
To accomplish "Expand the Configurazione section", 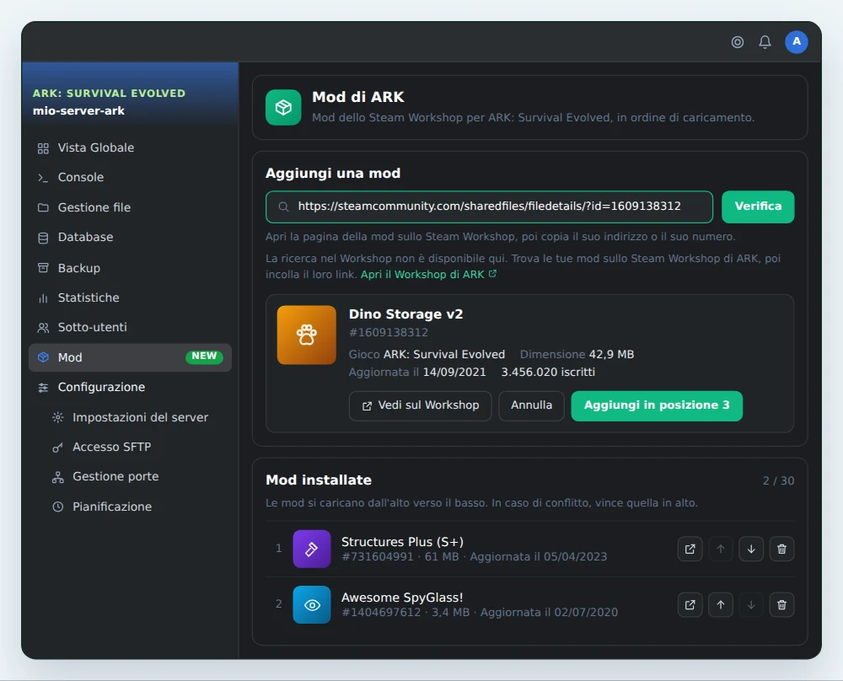I will point(130,387).
